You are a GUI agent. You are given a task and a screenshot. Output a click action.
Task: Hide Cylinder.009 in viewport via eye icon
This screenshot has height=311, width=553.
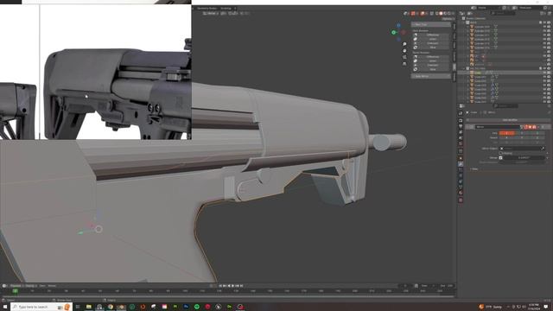tap(545, 27)
